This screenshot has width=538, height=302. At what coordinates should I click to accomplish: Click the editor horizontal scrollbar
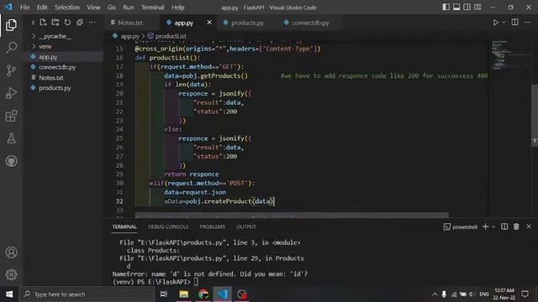[292, 216]
